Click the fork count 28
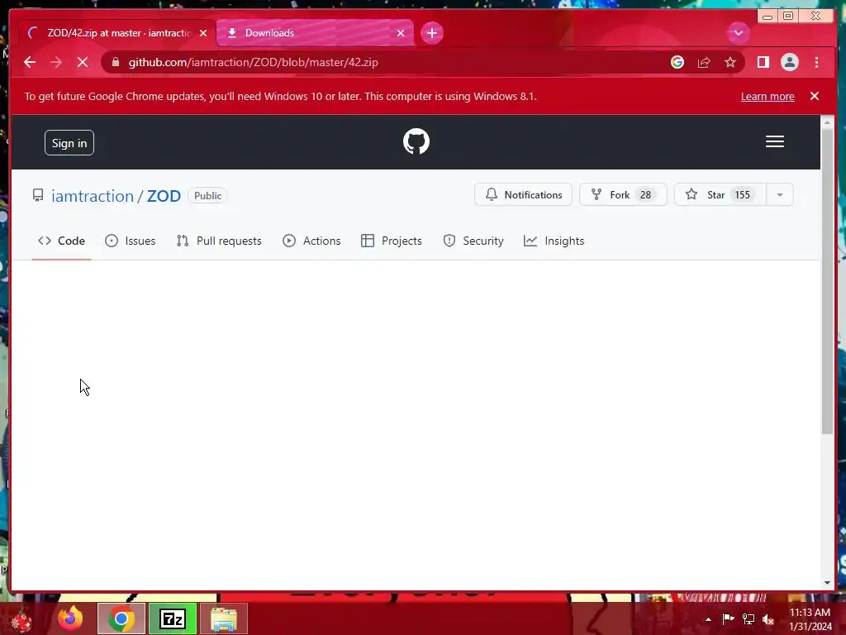 (x=645, y=195)
